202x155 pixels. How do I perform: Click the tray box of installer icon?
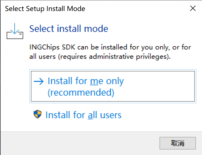click(x=15, y=35)
